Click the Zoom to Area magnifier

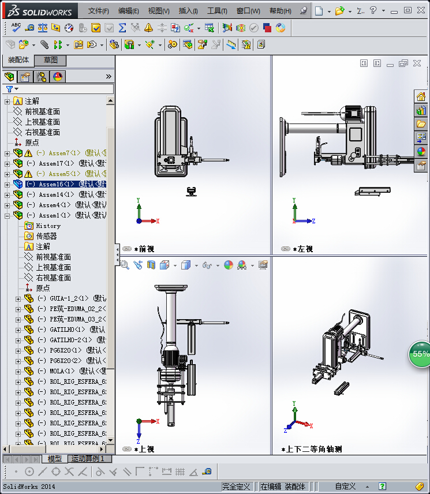coord(125,265)
